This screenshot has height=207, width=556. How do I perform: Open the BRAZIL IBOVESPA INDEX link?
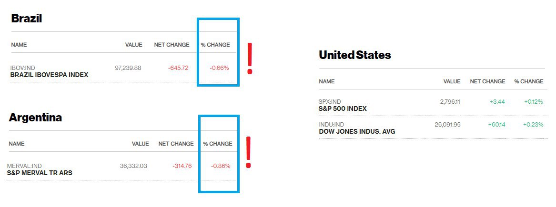click(x=49, y=75)
